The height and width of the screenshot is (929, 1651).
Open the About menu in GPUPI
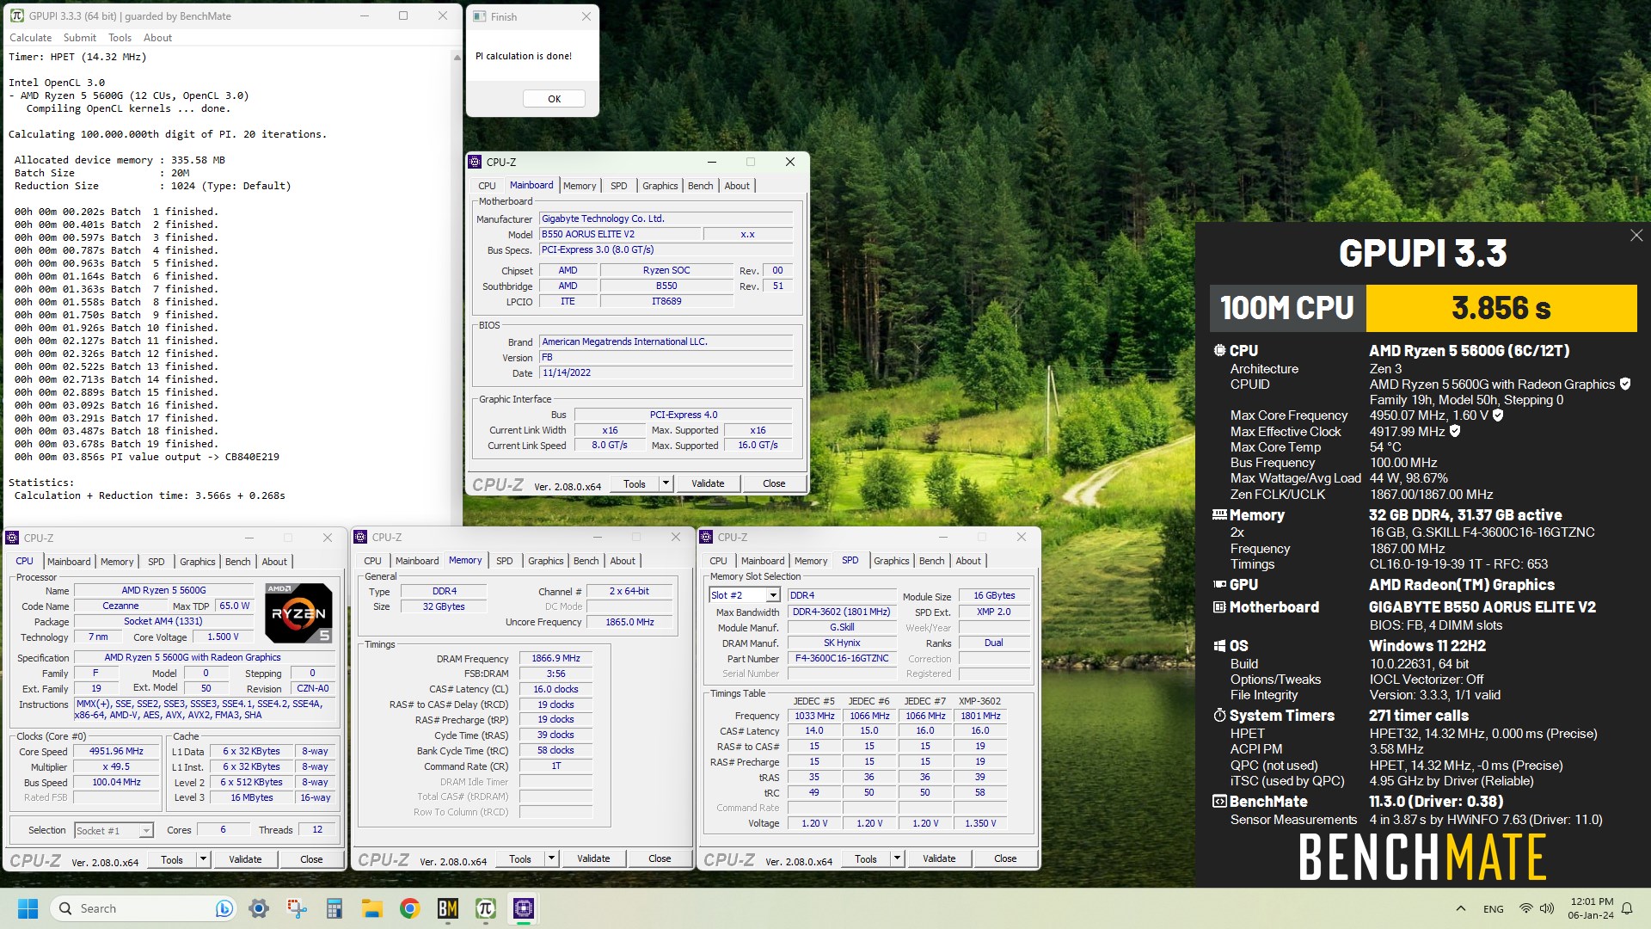[x=157, y=38]
